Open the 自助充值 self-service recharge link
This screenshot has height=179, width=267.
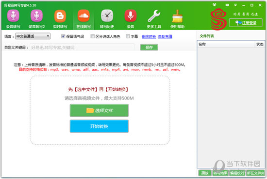(165, 36)
